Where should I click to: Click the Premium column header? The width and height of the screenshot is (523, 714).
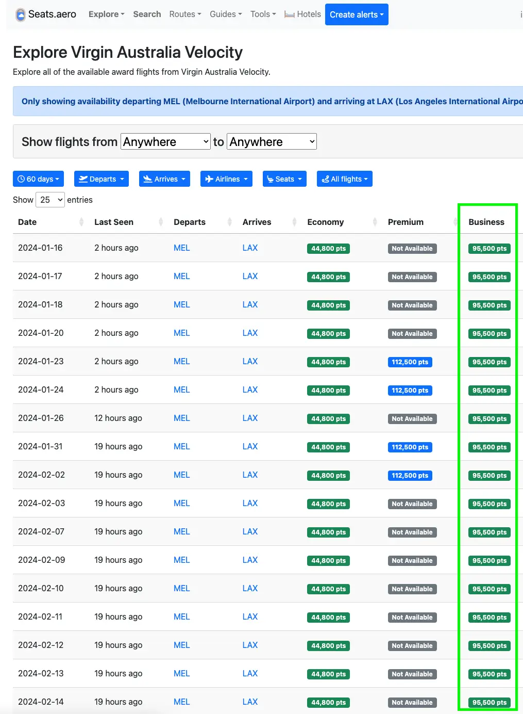[406, 222]
